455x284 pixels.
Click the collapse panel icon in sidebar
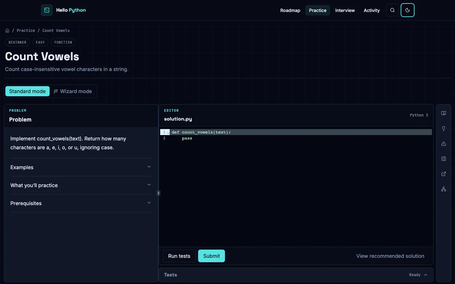tap(444, 159)
